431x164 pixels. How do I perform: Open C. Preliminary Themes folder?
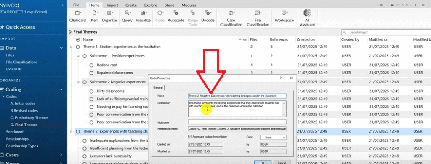(x=29, y=118)
